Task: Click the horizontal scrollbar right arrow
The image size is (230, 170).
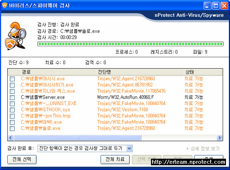Action: tap(220, 138)
